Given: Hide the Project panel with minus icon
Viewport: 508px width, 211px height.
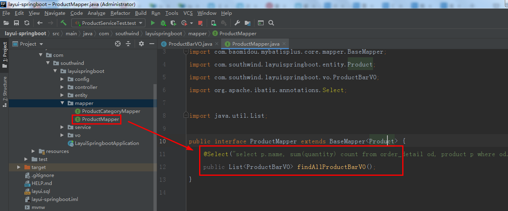Looking at the screenshot, I should pyautogui.click(x=151, y=44).
